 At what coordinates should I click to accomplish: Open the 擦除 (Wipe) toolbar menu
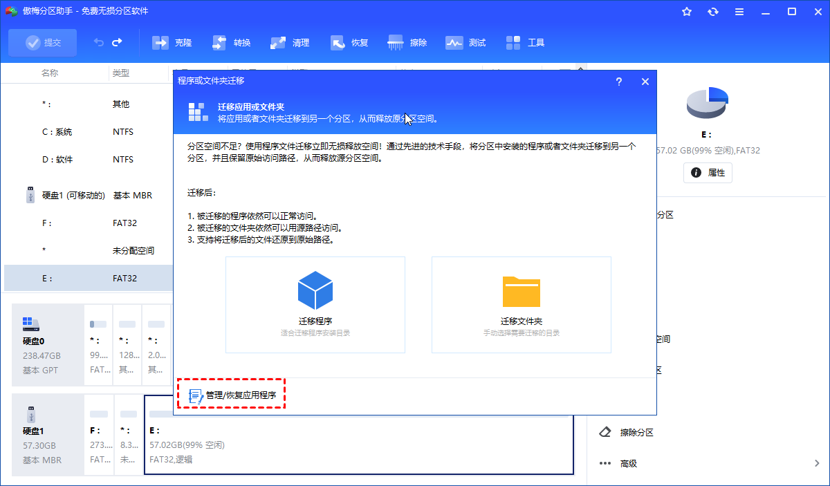click(x=408, y=43)
